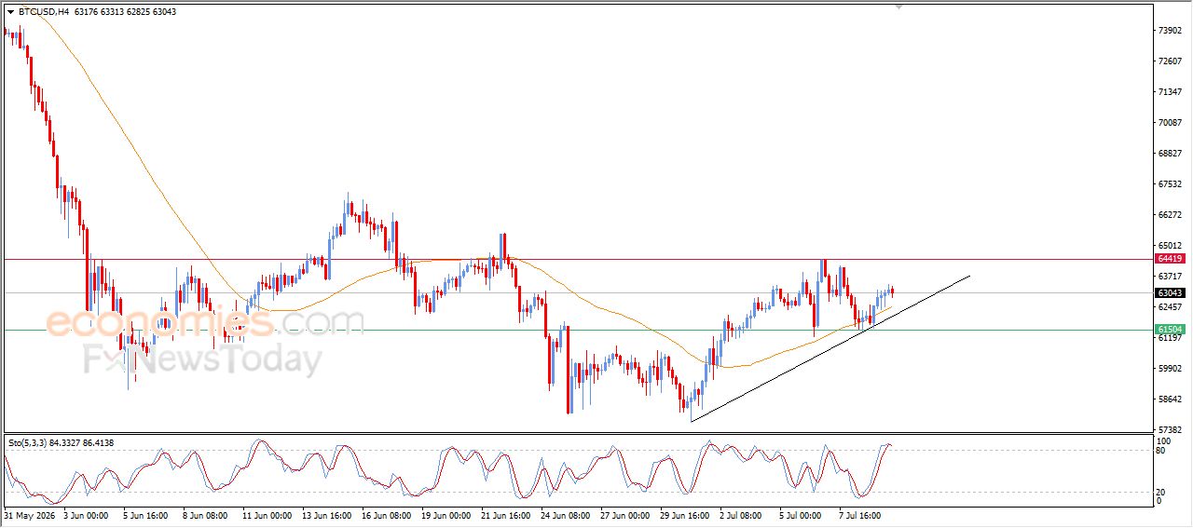1193x528 pixels.
Task: Open the BTCUSD,H4 chart dropdown arrow
Action: pos(10,12)
